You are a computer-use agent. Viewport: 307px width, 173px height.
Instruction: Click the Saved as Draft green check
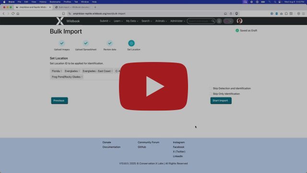coord(237,30)
